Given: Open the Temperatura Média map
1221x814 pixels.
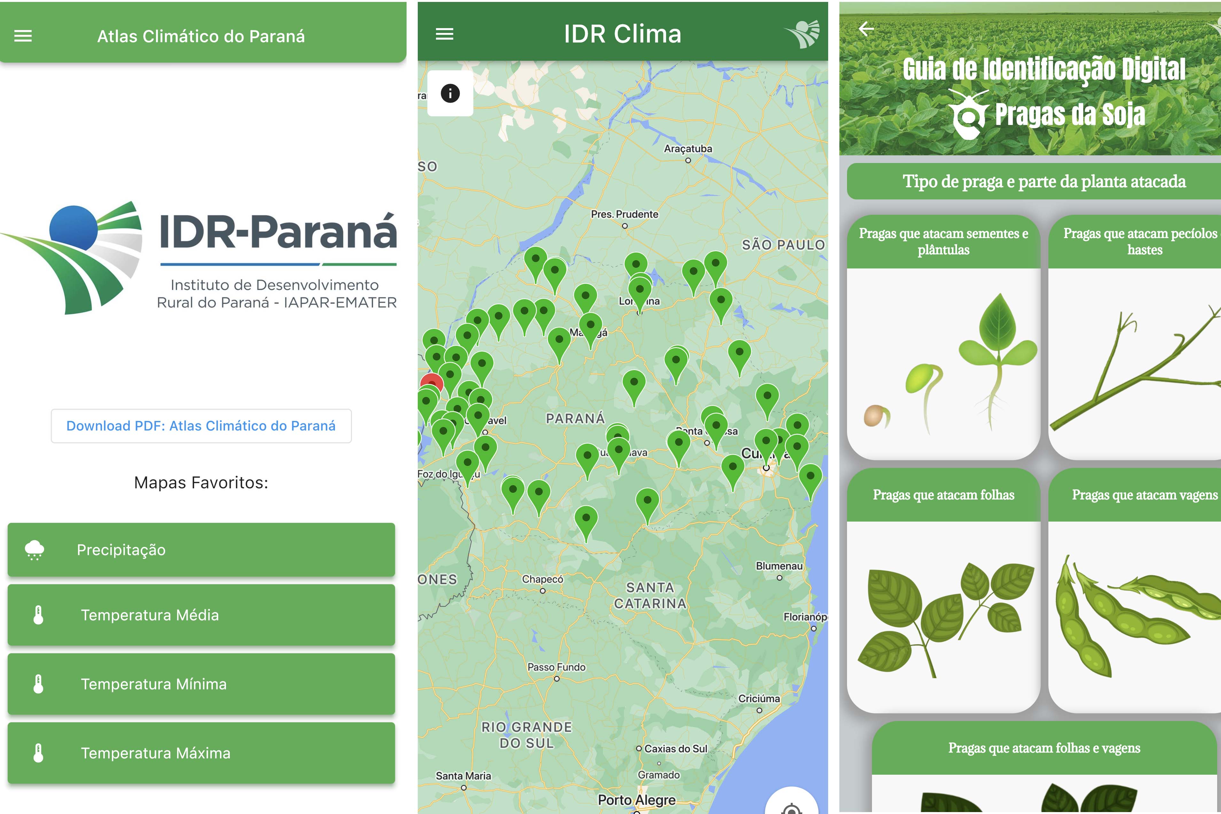Looking at the screenshot, I should coord(201,615).
